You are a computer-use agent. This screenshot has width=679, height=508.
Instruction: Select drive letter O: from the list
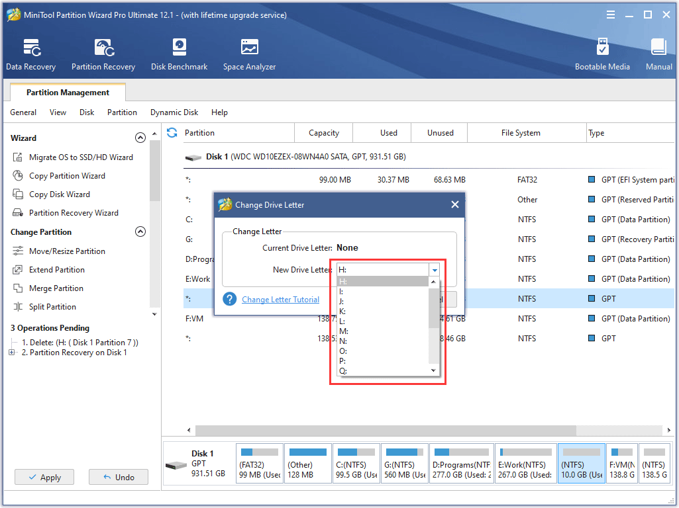(382, 351)
